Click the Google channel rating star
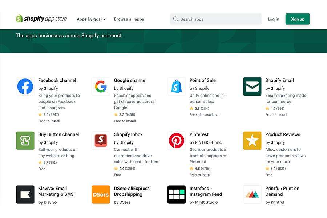This screenshot has width=327, height=218. 116,114
